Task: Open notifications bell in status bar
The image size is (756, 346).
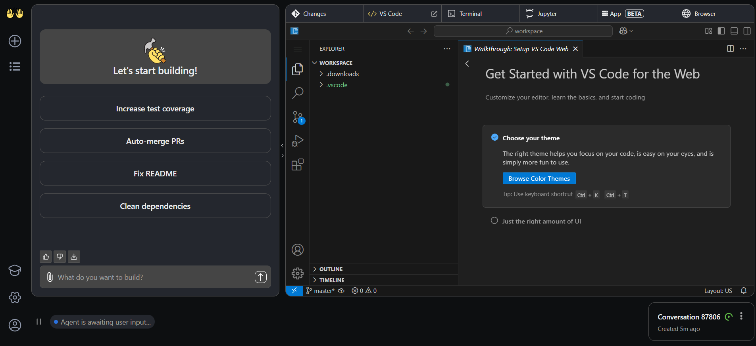Action: (744, 291)
